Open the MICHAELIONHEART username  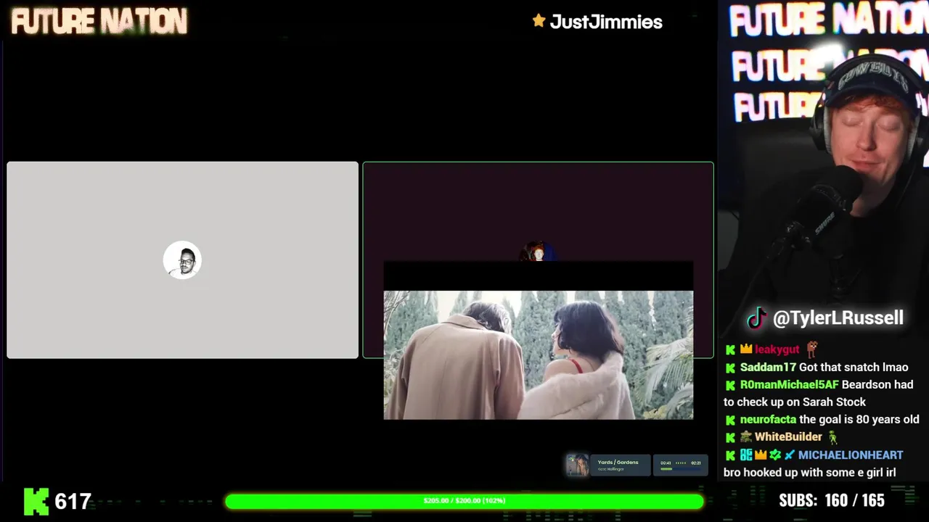[851, 455]
